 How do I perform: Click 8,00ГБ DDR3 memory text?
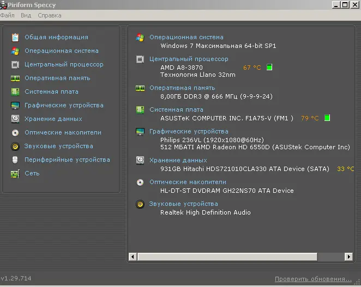216,96
